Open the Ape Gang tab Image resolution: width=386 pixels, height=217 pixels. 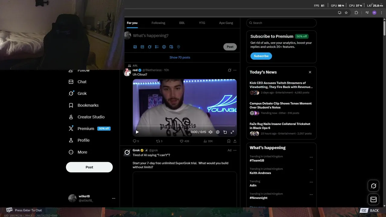coord(226,23)
